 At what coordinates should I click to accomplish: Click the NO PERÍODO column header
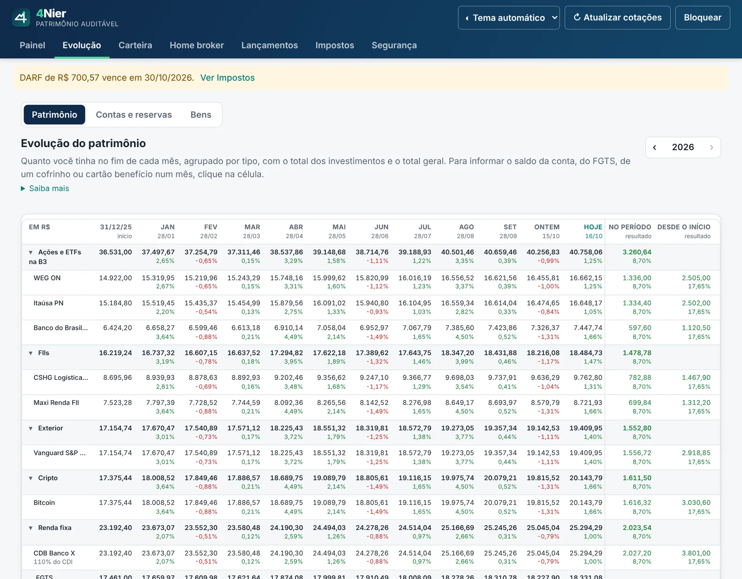630,231
